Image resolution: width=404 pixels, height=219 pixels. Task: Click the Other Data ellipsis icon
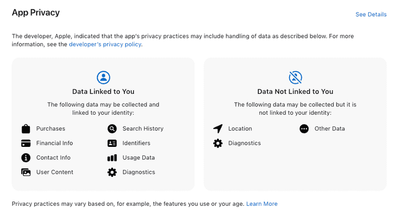[x=304, y=129]
